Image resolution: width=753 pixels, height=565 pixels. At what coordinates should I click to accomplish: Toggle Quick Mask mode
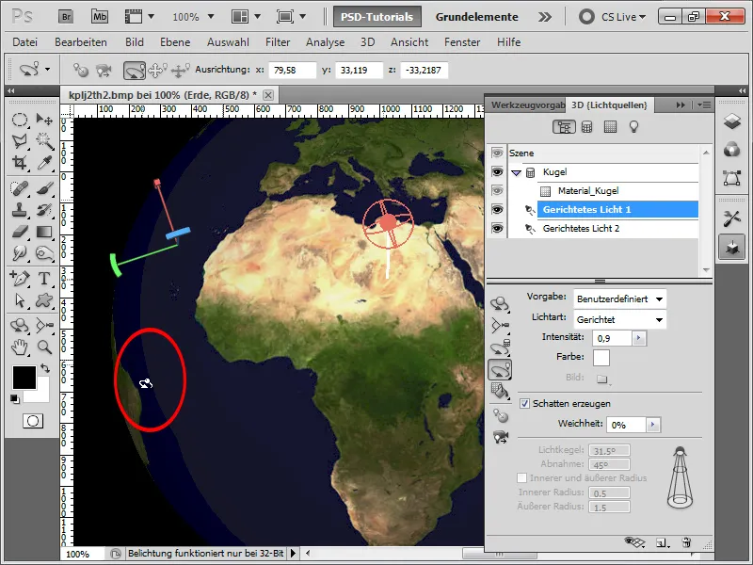pyautogui.click(x=33, y=421)
